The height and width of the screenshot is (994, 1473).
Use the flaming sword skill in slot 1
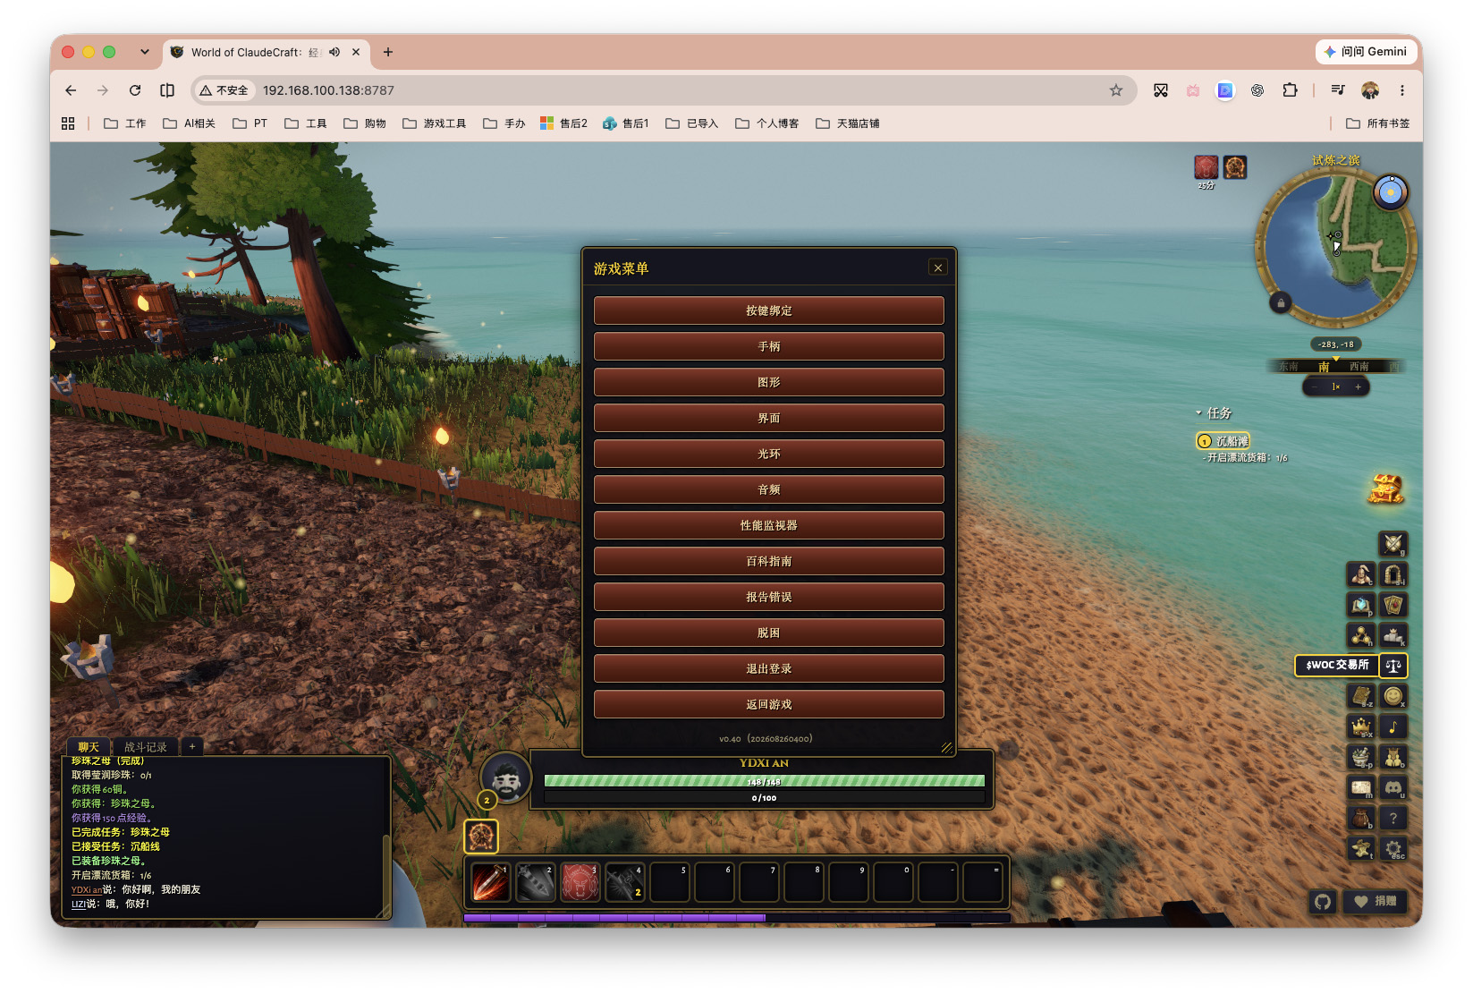[x=490, y=882]
